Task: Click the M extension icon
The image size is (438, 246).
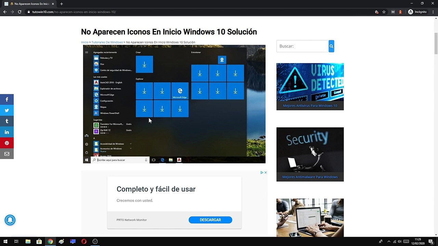Action: (393, 12)
